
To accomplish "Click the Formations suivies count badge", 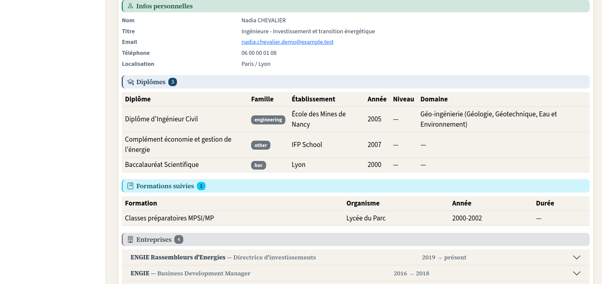I will click(x=201, y=186).
